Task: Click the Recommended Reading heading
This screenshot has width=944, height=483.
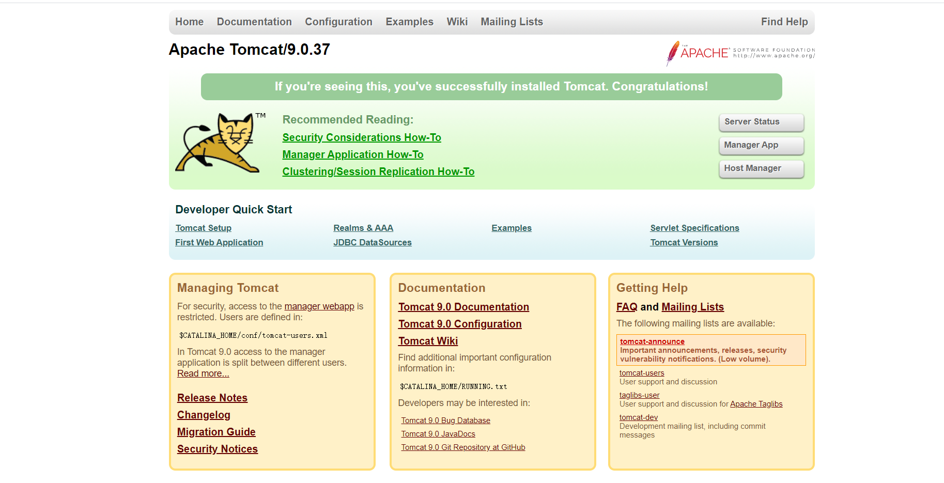Action: pyautogui.click(x=348, y=120)
